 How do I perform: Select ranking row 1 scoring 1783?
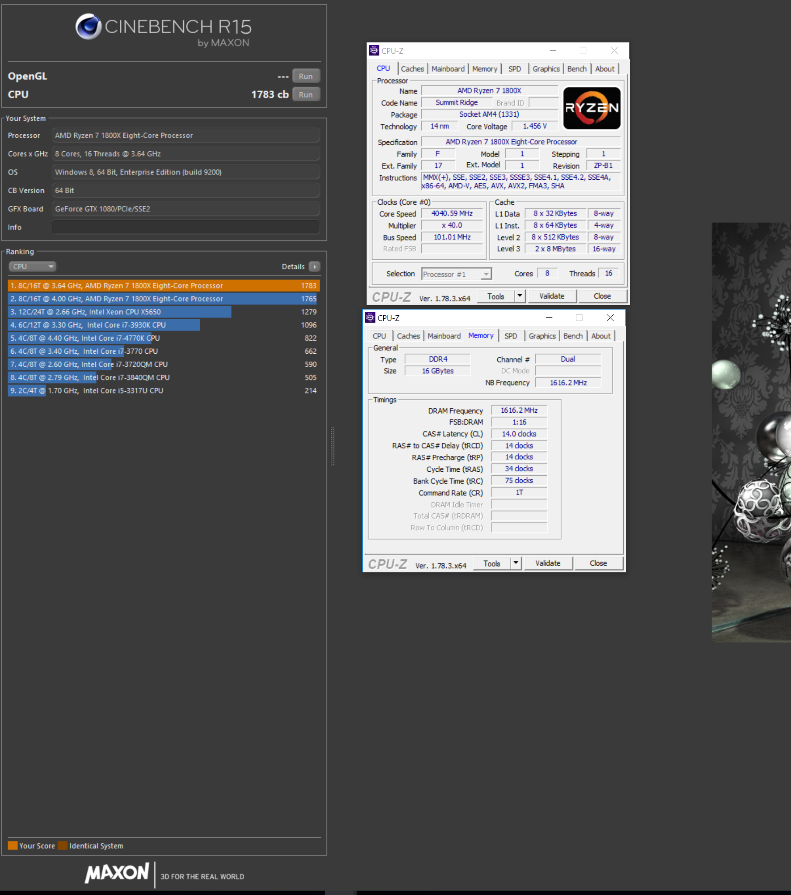click(164, 286)
